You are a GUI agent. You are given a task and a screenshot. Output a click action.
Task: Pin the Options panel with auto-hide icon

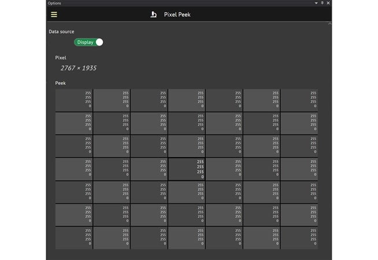pos(322,3)
